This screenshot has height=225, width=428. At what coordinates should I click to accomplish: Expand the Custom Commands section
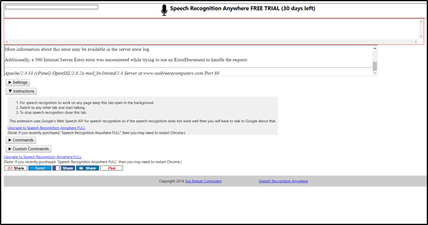tap(28, 149)
